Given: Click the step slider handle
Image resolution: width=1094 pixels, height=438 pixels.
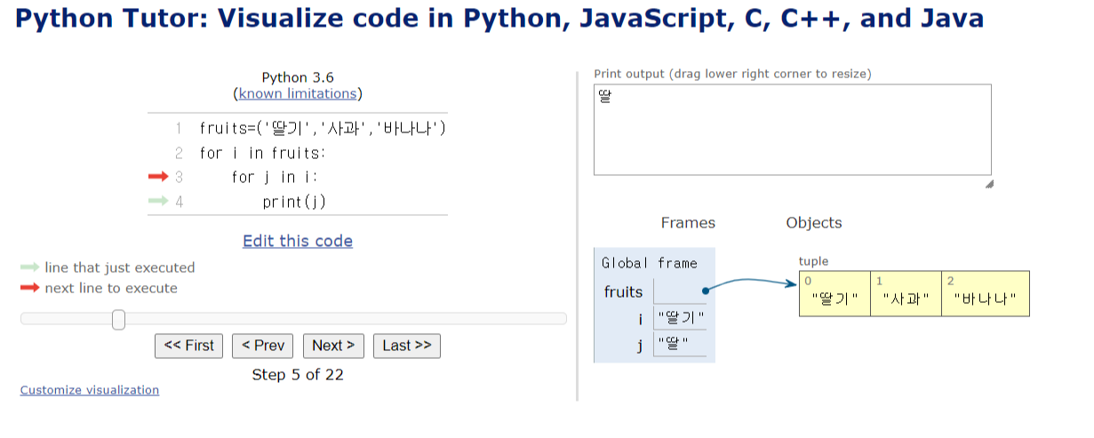Looking at the screenshot, I should (119, 319).
